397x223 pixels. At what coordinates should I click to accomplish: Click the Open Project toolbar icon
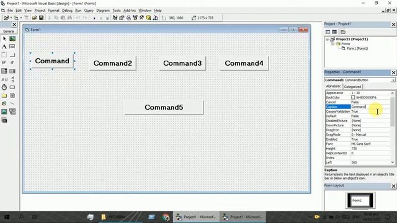click(x=34, y=18)
